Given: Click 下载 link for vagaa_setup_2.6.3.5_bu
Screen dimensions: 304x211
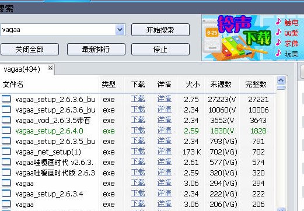Looking at the screenshot, I should [138, 141].
